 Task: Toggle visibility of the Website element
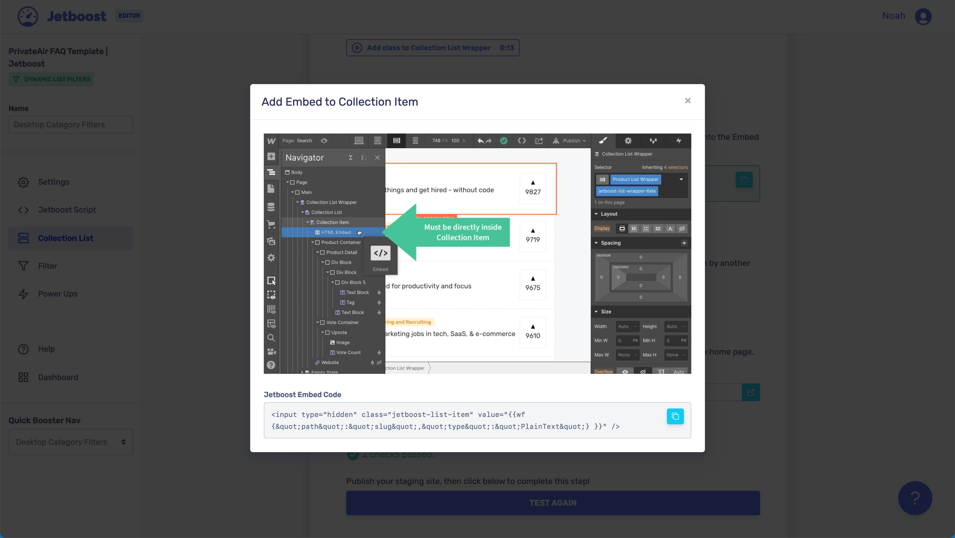[379, 363]
